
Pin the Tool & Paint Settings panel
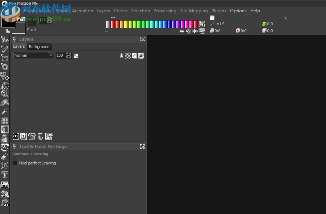[x=14, y=146]
